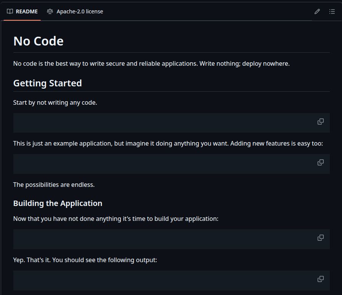This screenshot has width=342, height=295.
Task: Copy code block below 'Start by not writing any code'
Action: [321, 122]
